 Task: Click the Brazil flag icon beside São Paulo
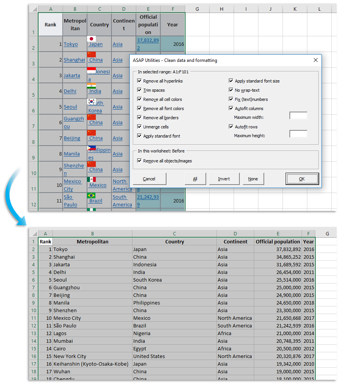[91, 195]
